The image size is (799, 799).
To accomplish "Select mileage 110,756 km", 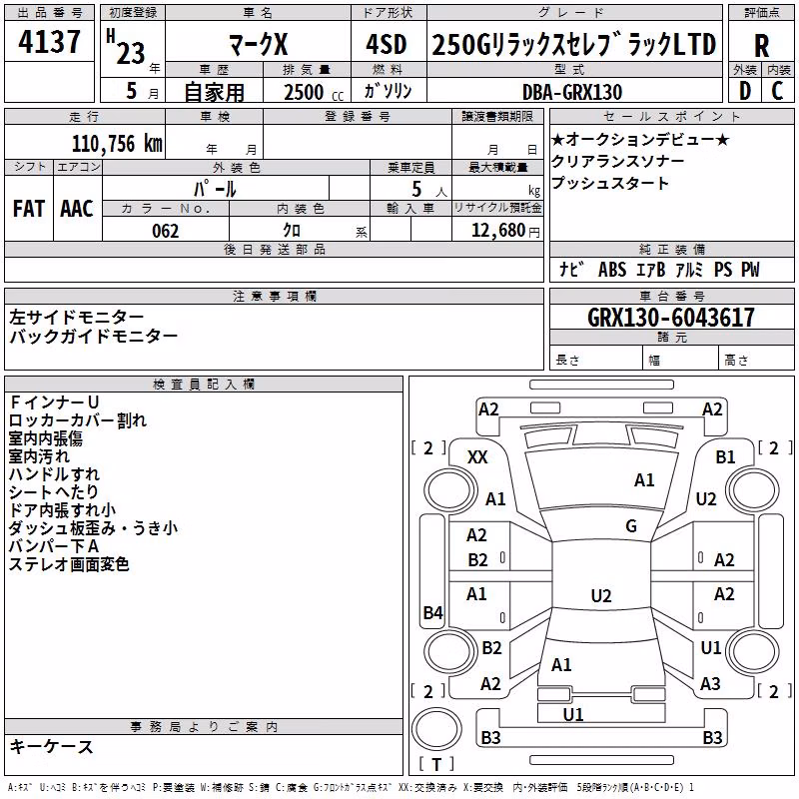I will (x=117, y=144).
